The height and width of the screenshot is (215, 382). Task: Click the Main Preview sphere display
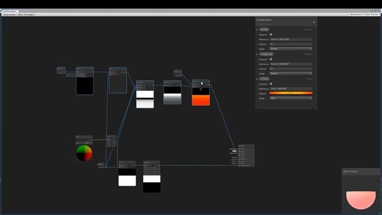[x=361, y=200]
